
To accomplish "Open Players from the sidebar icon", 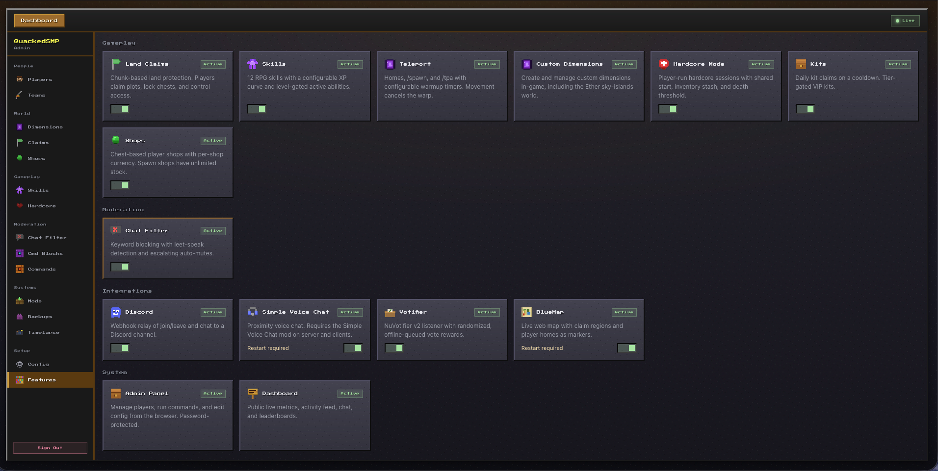I will coord(20,79).
